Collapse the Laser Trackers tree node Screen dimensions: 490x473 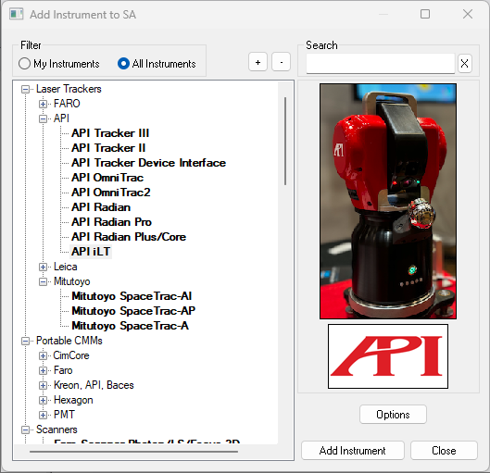[x=25, y=90]
